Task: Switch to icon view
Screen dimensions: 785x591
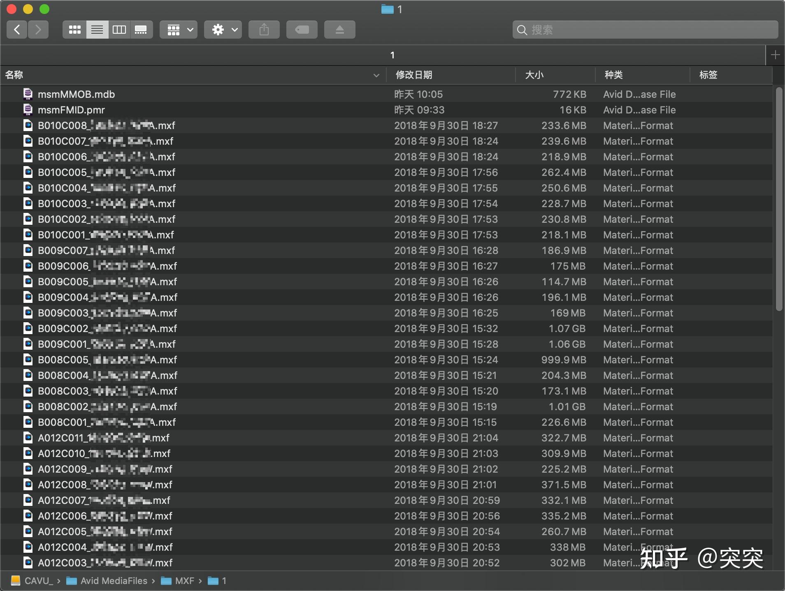Action: [x=75, y=29]
